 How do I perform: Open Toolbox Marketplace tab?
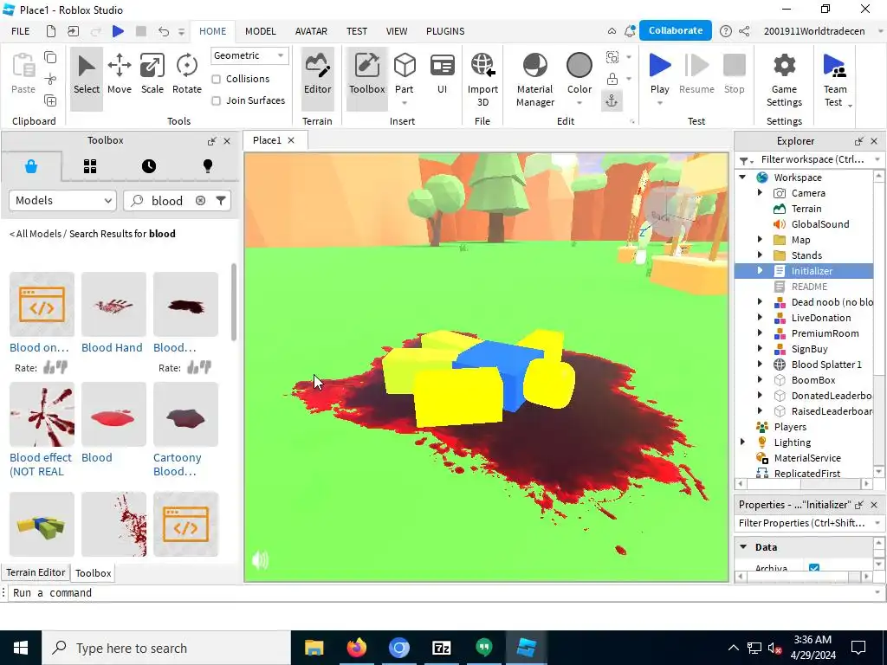click(x=31, y=166)
